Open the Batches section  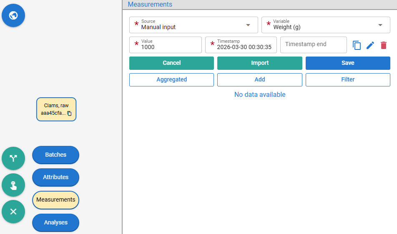[x=56, y=155]
